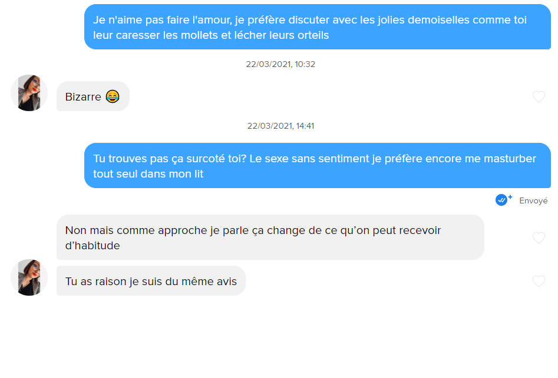Select the "Je n'aime pas faire l'amour" bubble

click(x=318, y=27)
